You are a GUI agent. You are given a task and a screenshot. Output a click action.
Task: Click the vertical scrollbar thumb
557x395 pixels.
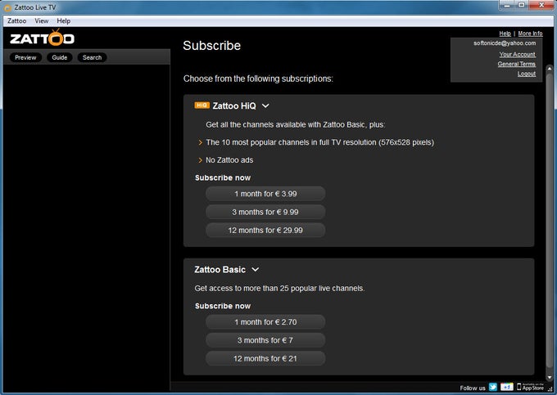[x=550, y=220]
